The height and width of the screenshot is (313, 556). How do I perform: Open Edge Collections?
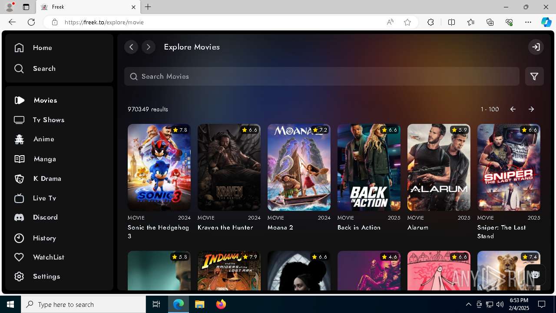pyautogui.click(x=490, y=22)
